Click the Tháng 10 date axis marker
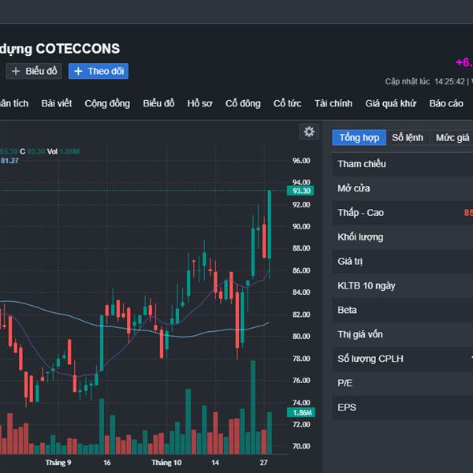Screen dimensions: 473x473 [x=166, y=463]
